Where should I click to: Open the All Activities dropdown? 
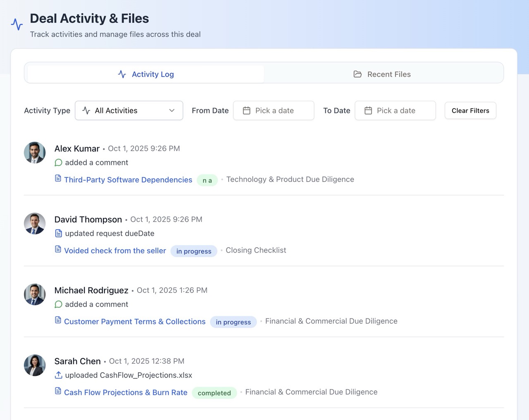[129, 111]
